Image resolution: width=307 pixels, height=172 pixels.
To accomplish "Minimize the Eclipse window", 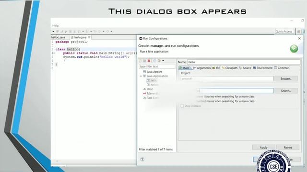I will point(292,20).
